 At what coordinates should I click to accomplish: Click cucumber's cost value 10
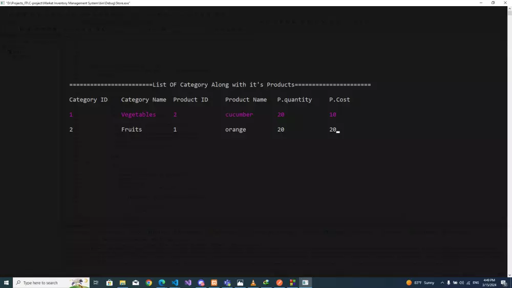pyautogui.click(x=332, y=115)
